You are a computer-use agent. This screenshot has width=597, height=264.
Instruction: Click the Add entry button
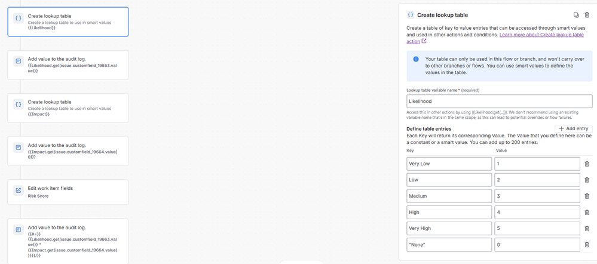pos(573,128)
